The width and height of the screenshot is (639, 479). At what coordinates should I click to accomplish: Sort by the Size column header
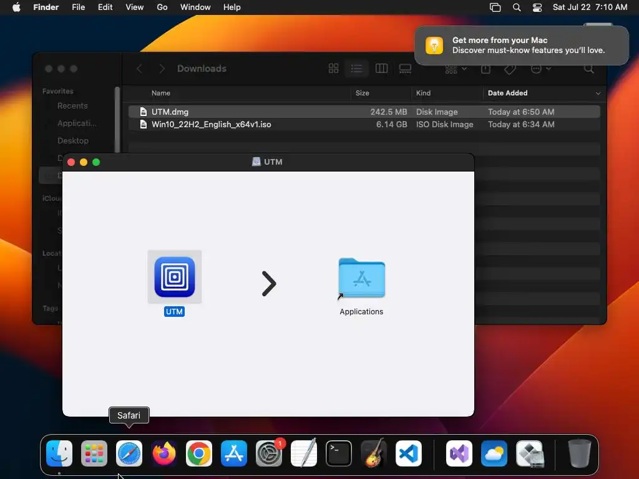363,94
